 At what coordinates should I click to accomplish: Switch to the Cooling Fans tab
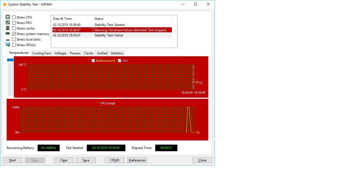point(41,53)
